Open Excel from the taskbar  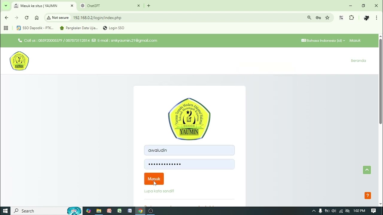tap(119, 211)
